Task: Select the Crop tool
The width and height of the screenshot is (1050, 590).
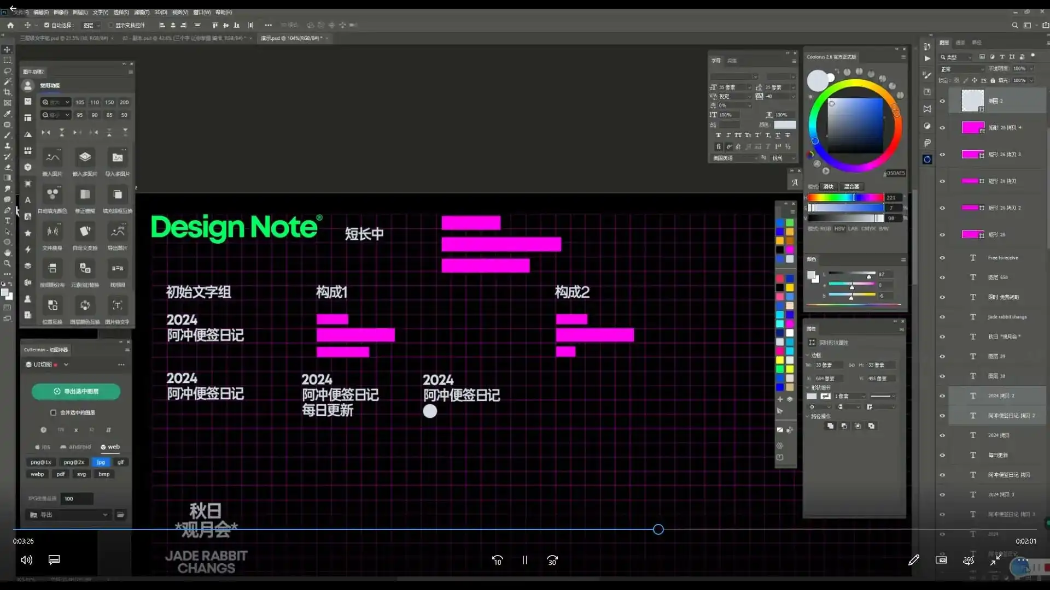Action: pyautogui.click(x=7, y=92)
